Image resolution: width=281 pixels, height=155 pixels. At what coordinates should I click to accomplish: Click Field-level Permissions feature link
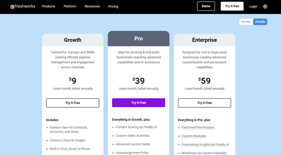198,128
